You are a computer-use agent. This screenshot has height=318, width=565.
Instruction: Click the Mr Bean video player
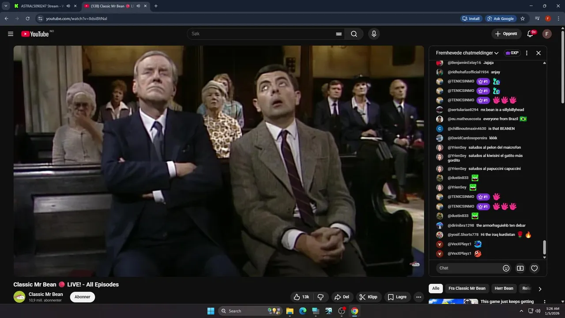(x=218, y=161)
